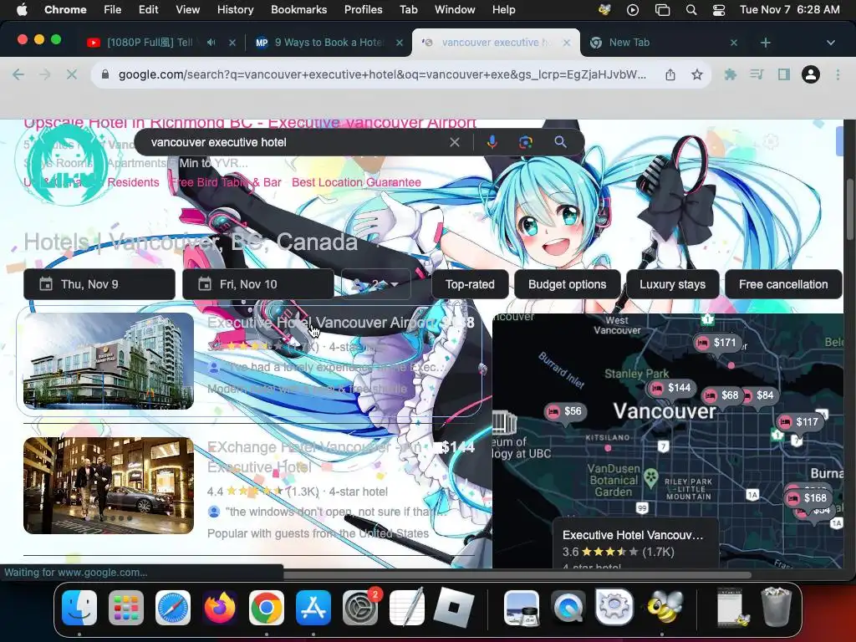Toggle the Chrome side panel icon

pos(784,74)
